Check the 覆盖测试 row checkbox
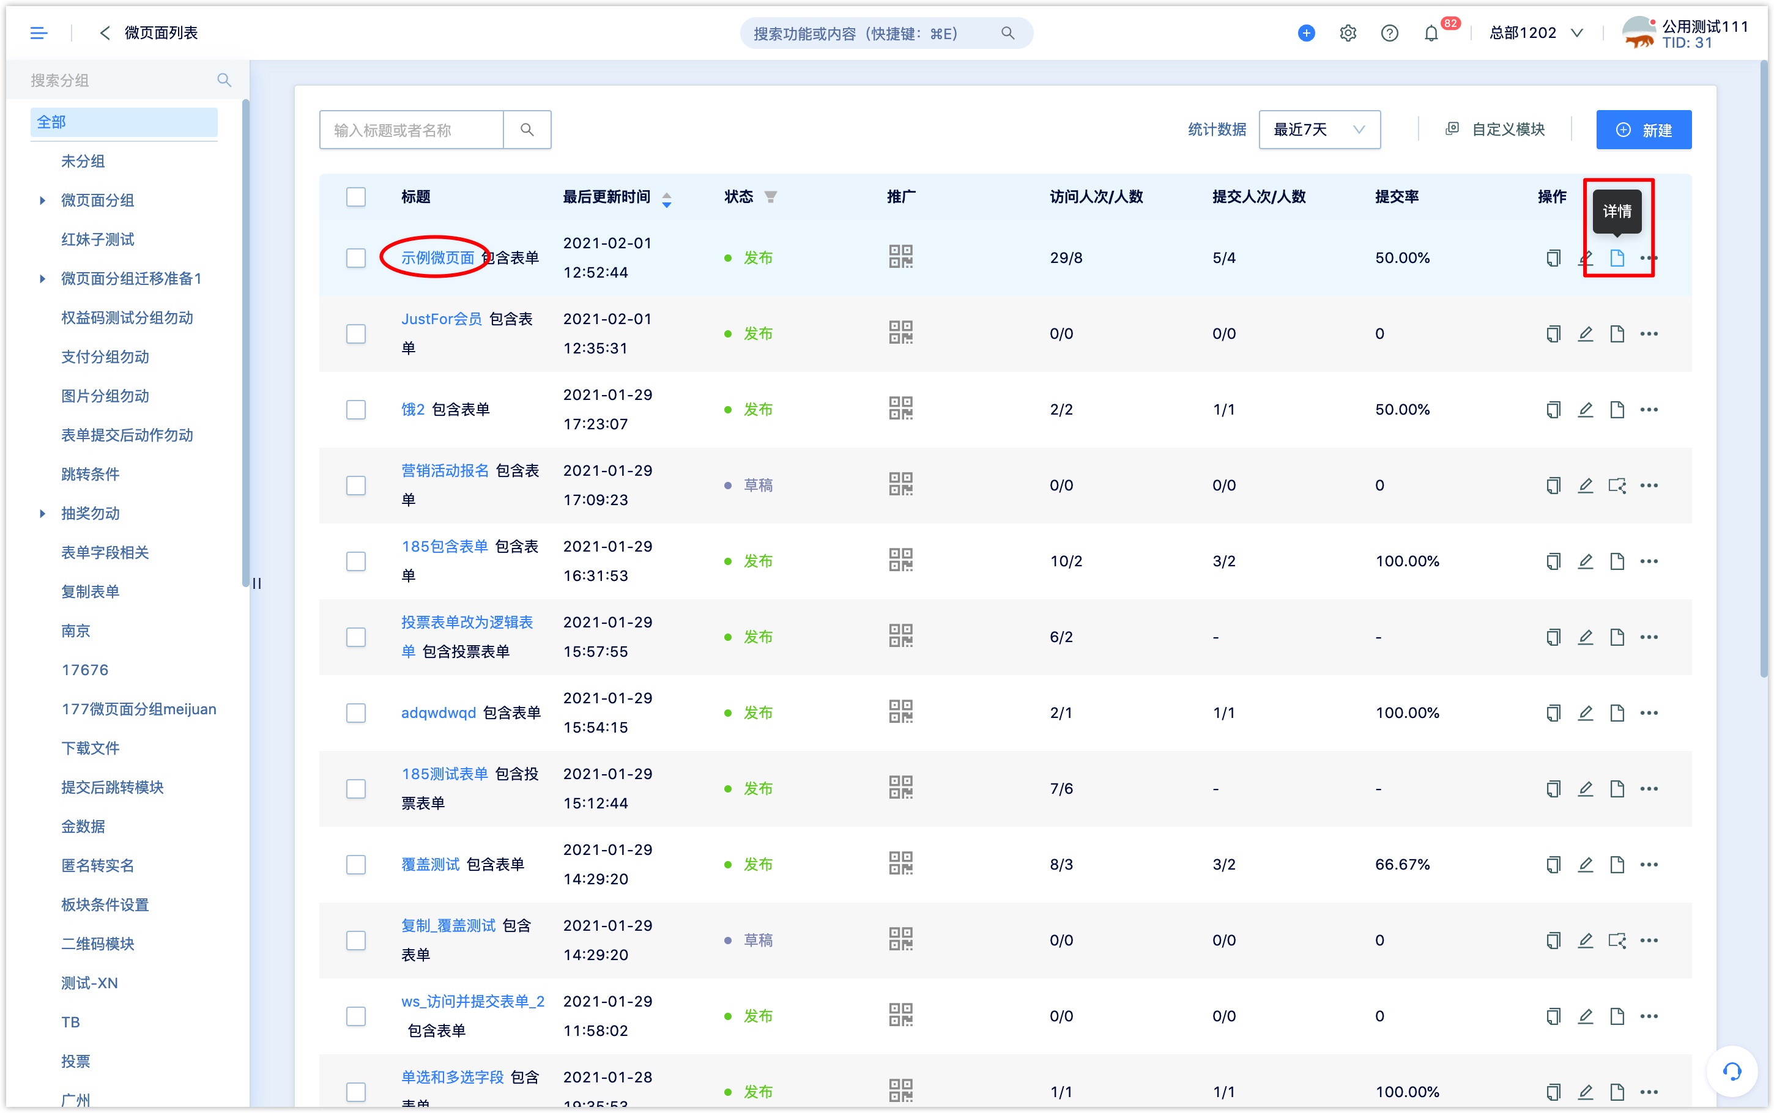This screenshot has height=1113, width=1774. [355, 864]
